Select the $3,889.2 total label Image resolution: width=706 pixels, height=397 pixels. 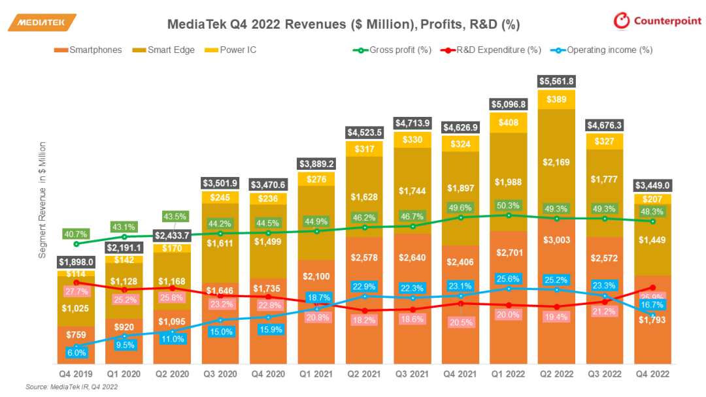(x=316, y=164)
